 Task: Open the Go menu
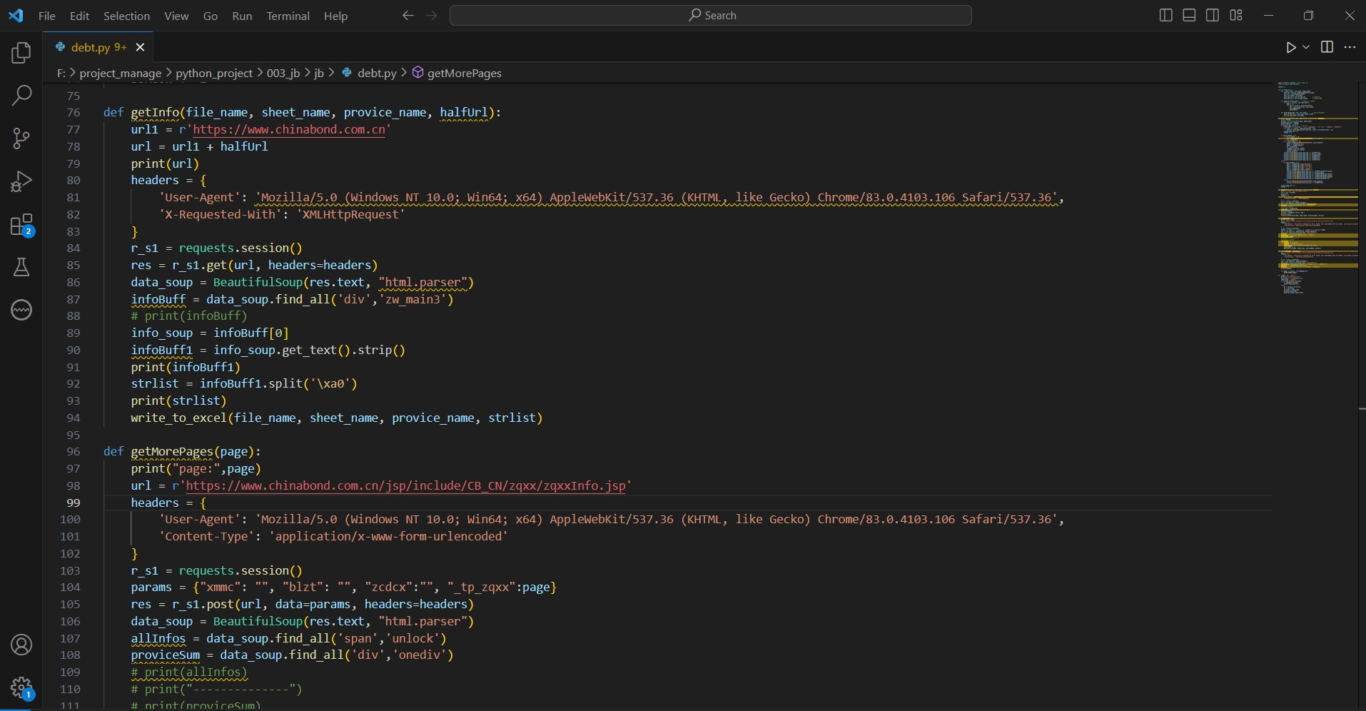click(210, 16)
